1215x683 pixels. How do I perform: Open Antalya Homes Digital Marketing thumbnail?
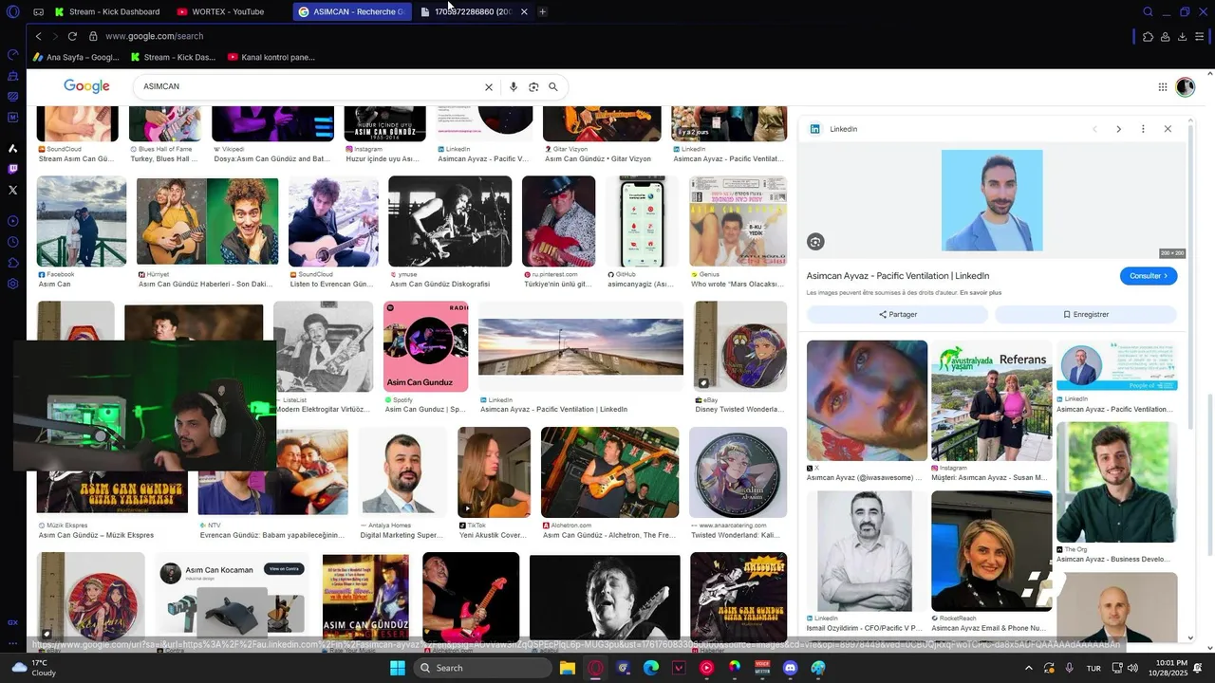[402, 471]
